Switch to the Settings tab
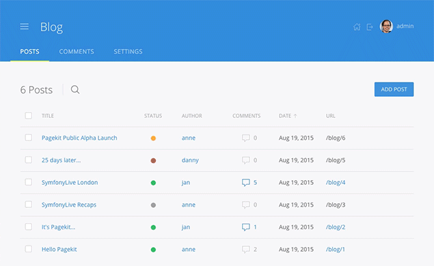The width and height of the screenshot is (434, 266). [x=128, y=52]
